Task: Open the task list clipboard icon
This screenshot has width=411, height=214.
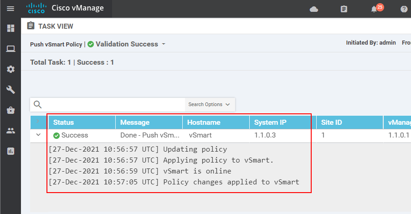Action: point(344,9)
